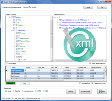Click the column icon beside PaymentMethod
Image resolution: width=112 pixels, height=101 pixels.
(19, 41)
